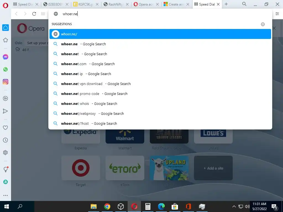
Task: Choose 'whoer.net.com' search suggestion
Action: 160,64
